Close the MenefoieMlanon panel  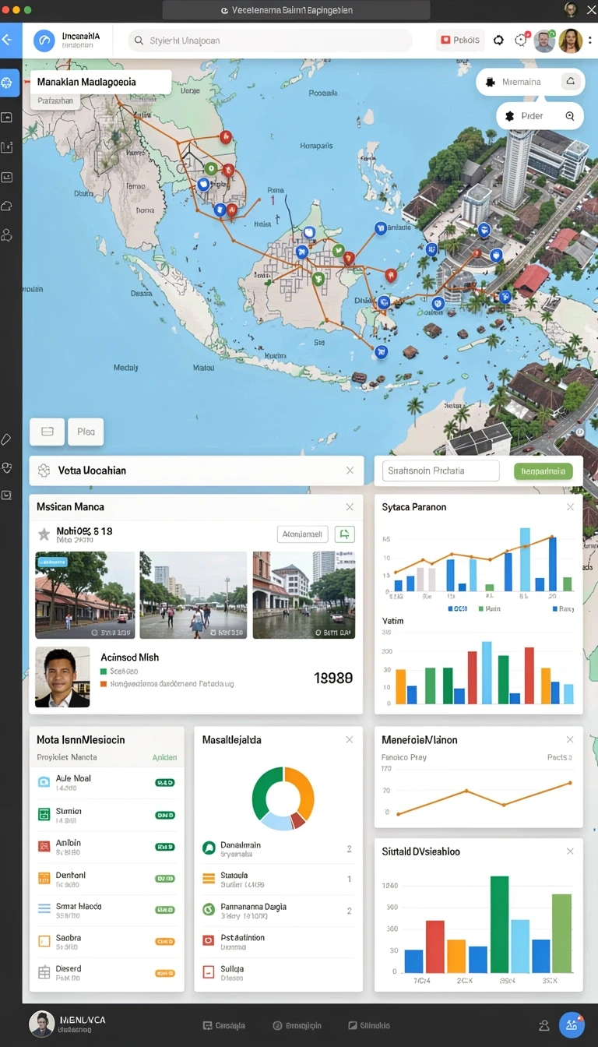570,739
